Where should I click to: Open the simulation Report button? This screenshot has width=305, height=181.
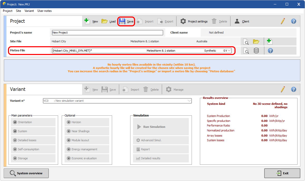[x=161, y=149]
